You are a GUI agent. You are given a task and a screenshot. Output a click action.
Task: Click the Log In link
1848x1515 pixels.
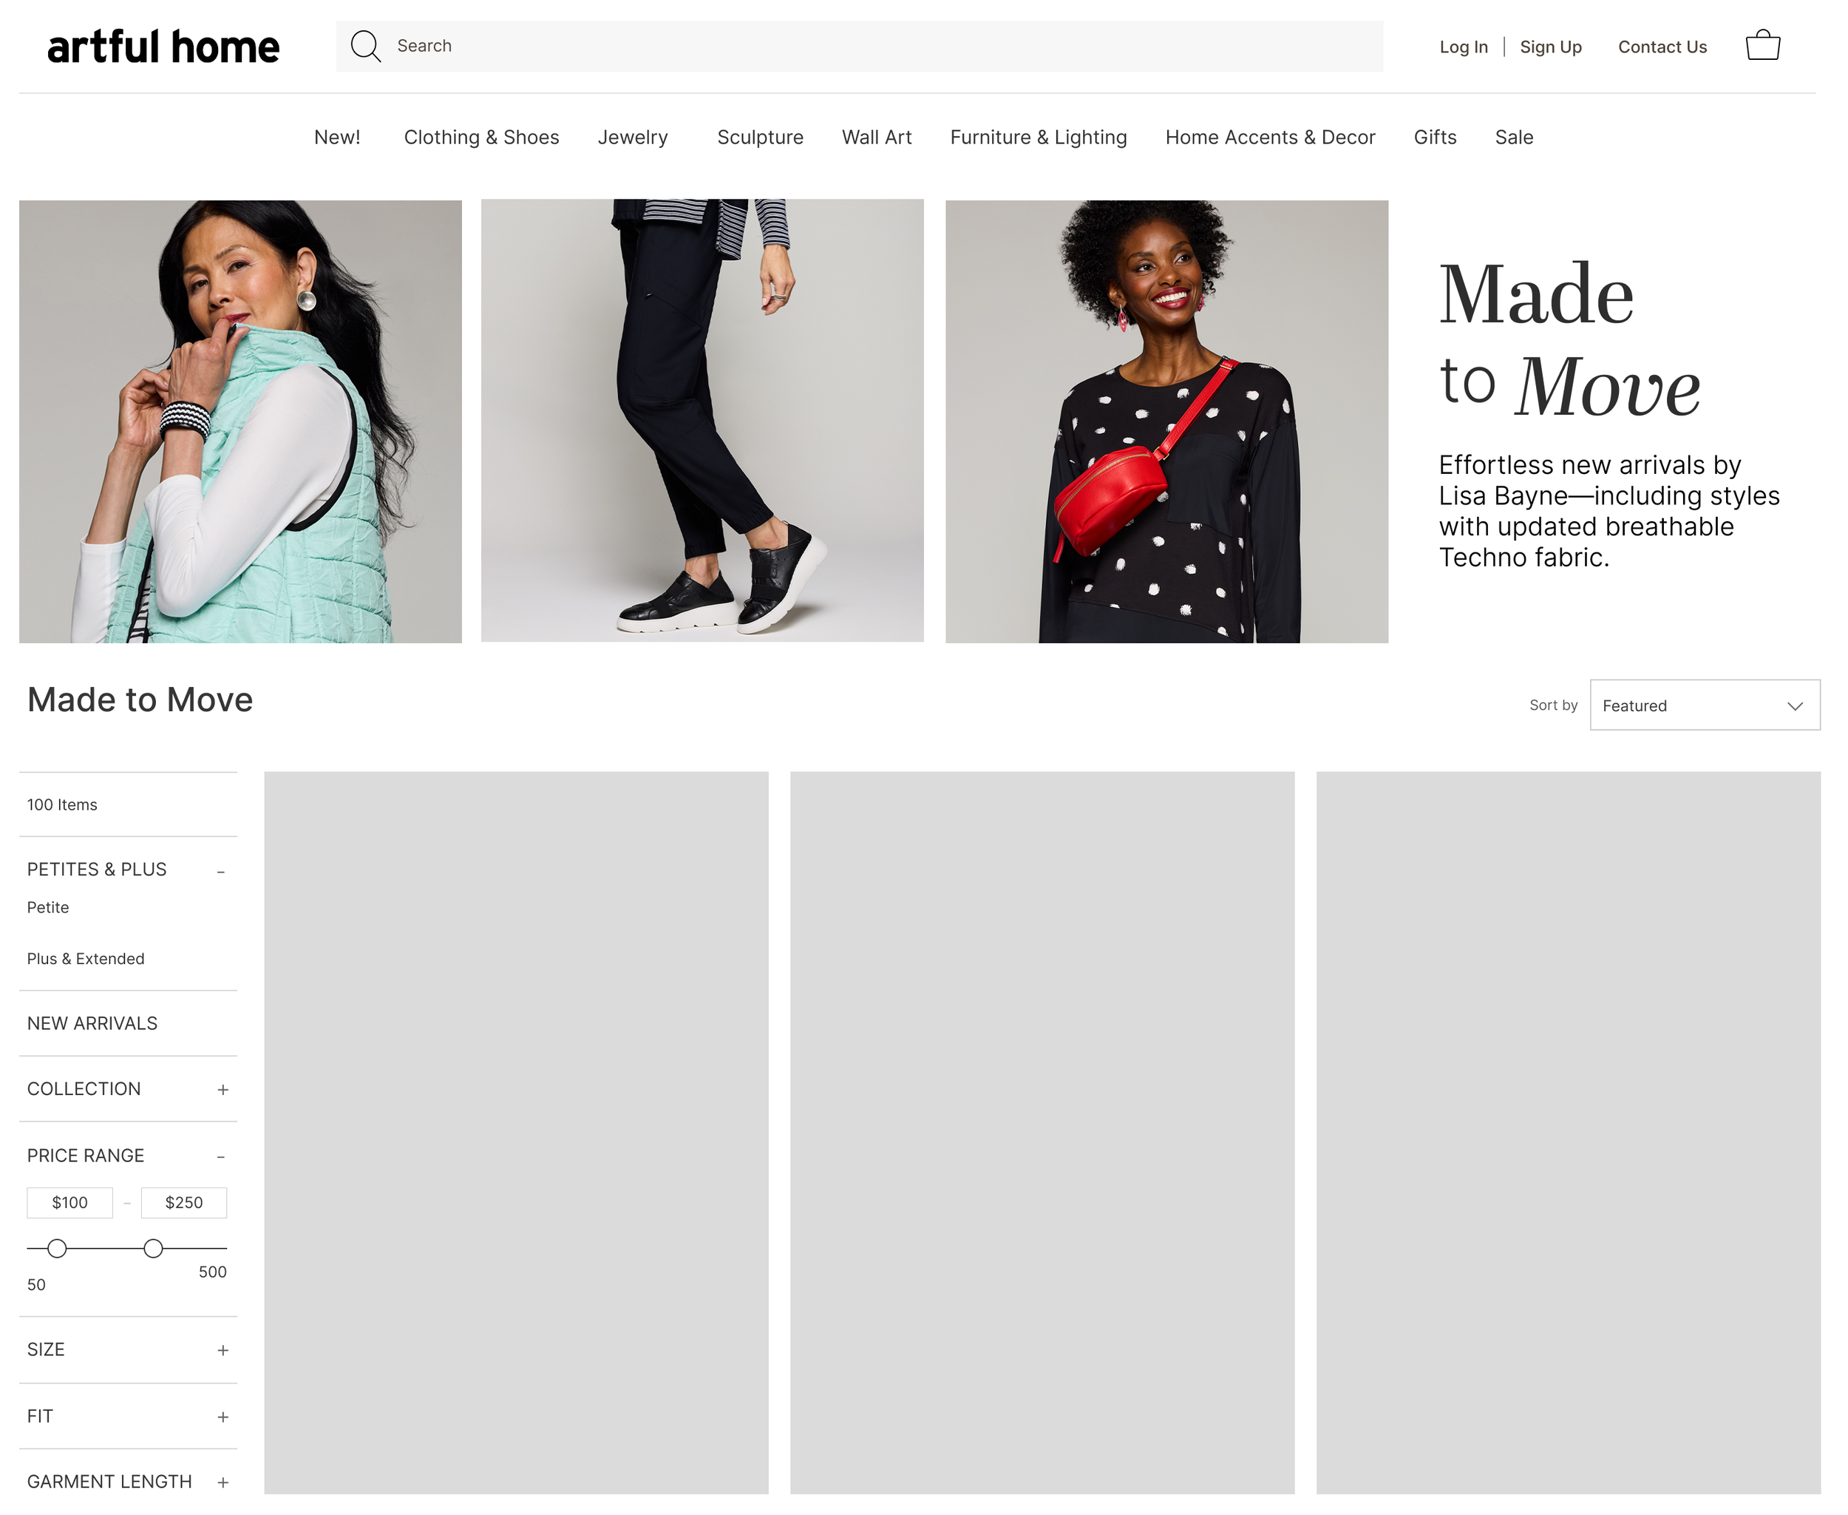tap(1462, 47)
